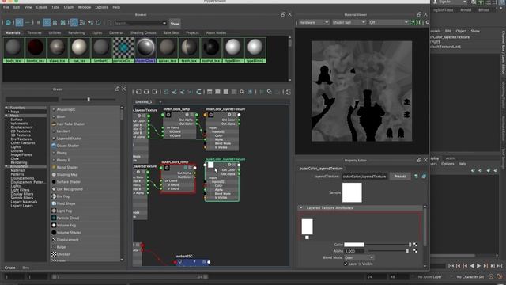506x285 pixels.
Task: Select the particleCloud checker material swatch
Action: point(123,50)
